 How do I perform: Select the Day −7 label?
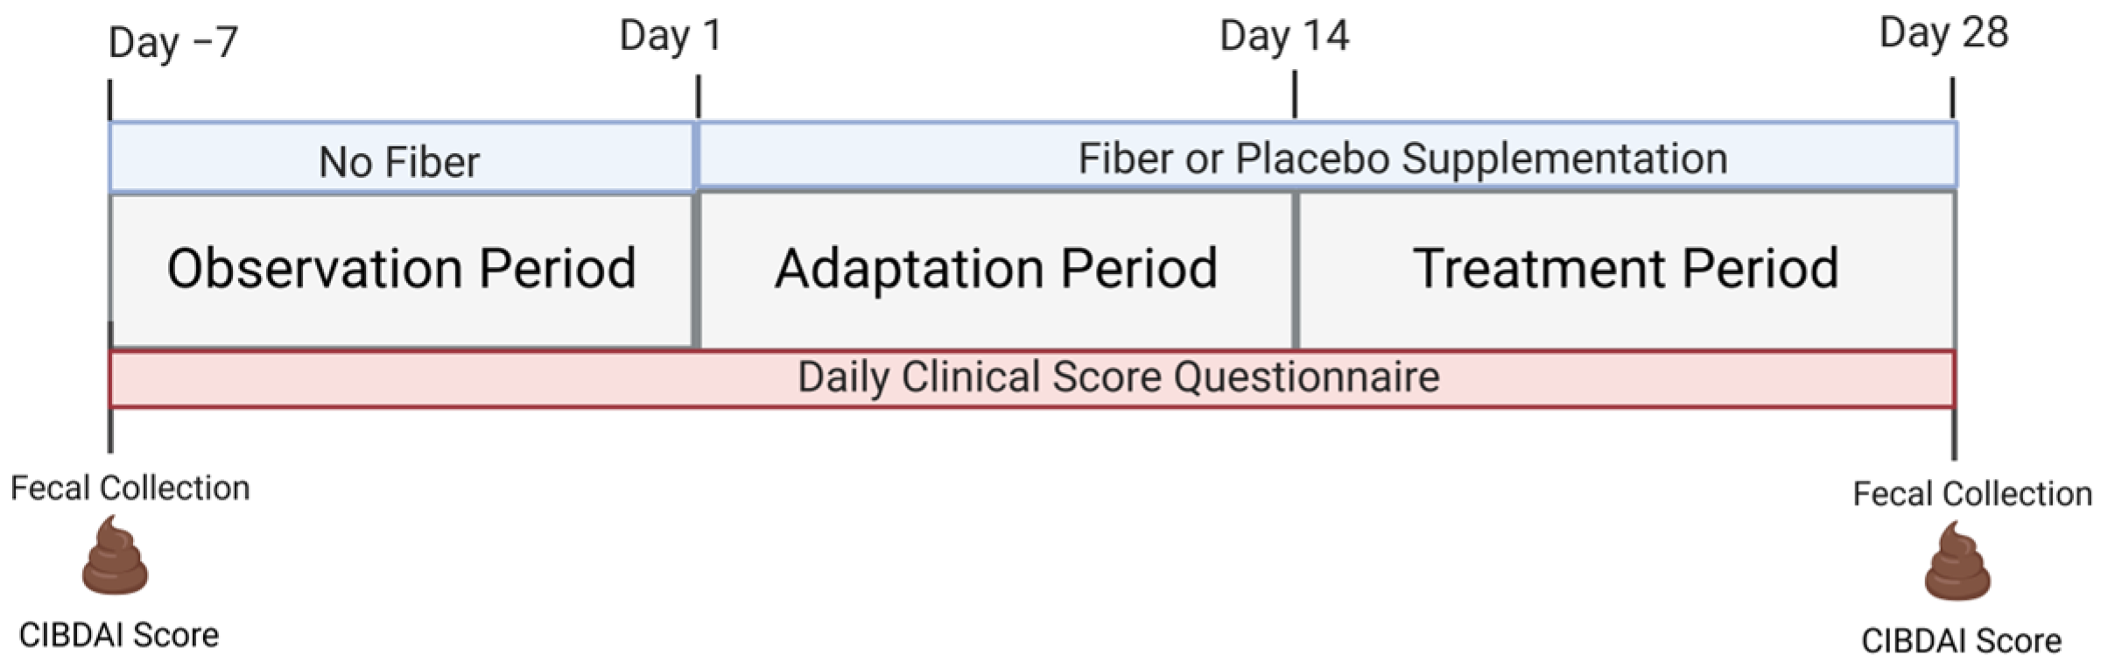pyautogui.click(x=172, y=42)
